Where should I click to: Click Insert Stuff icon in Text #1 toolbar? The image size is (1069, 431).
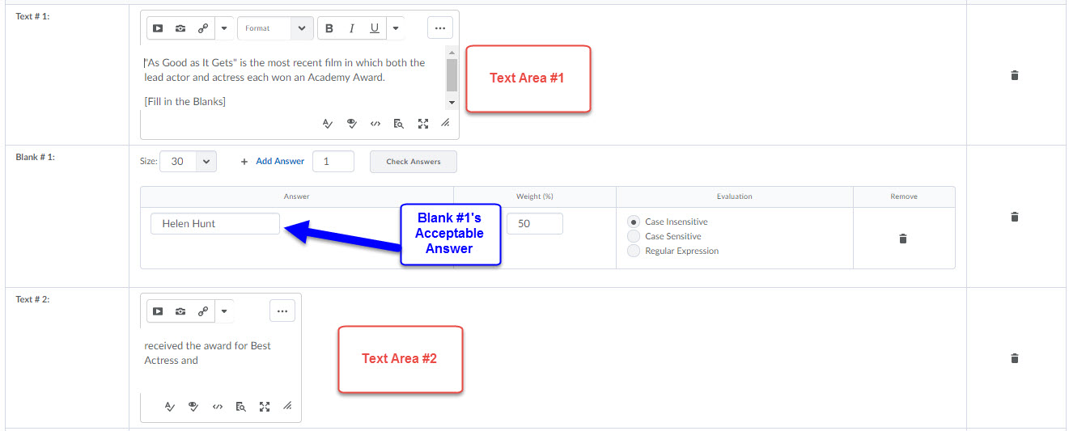point(158,28)
